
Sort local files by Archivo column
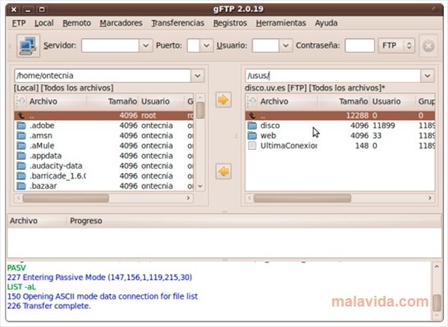point(57,102)
